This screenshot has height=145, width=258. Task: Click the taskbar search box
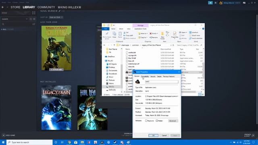(29, 142)
